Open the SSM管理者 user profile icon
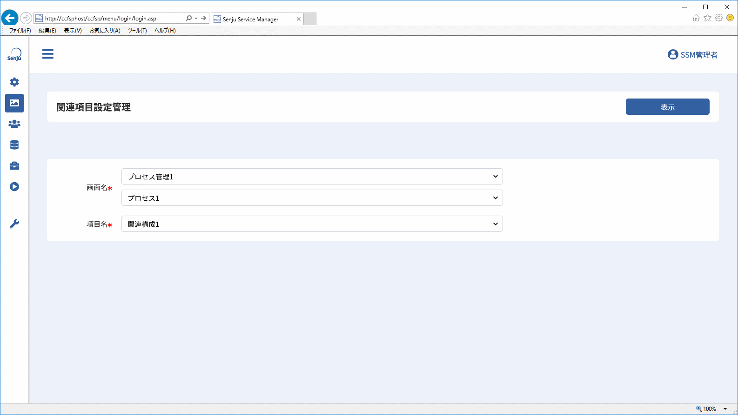Screen dimensions: 738x415 (x=673, y=54)
